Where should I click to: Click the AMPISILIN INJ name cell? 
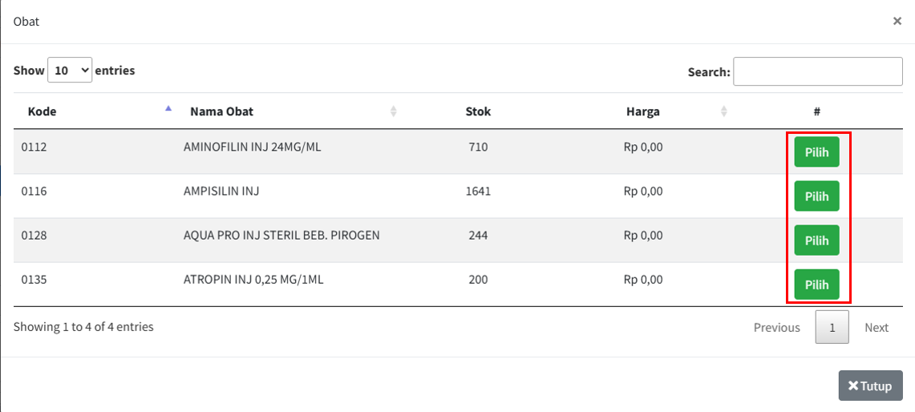point(221,192)
